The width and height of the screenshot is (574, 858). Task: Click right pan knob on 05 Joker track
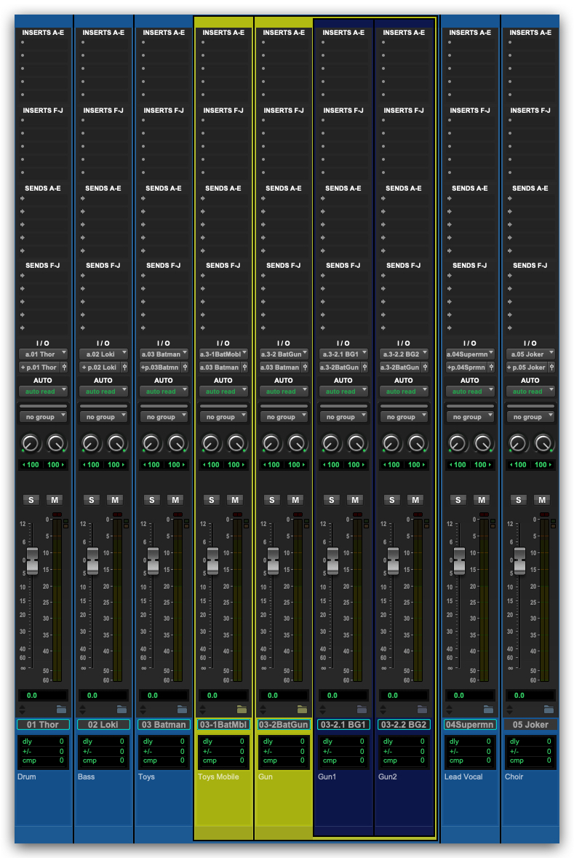tap(544, 442)
